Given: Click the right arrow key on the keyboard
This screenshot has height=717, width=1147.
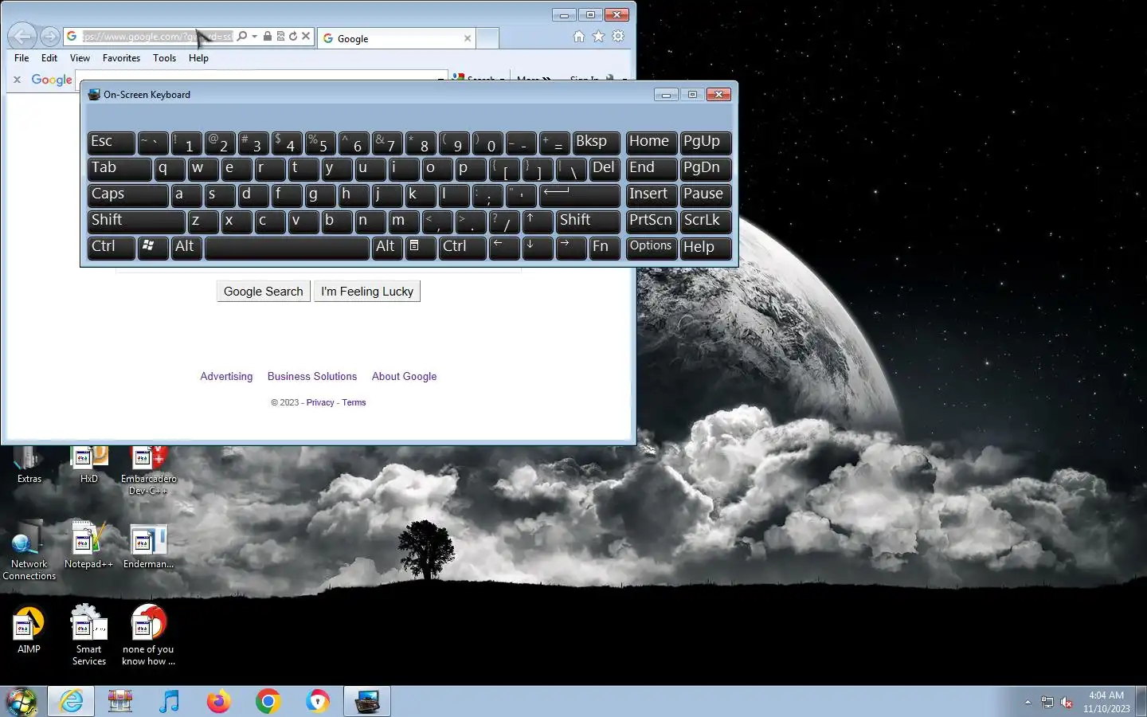Looking at the screenshot, I should pyautogui.click(x=571, y=248).
